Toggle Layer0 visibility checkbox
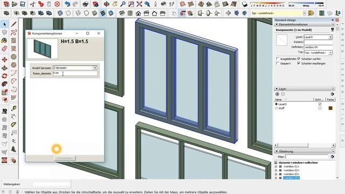The width and height of the screenshot is (345, 194). pos(320,104)
